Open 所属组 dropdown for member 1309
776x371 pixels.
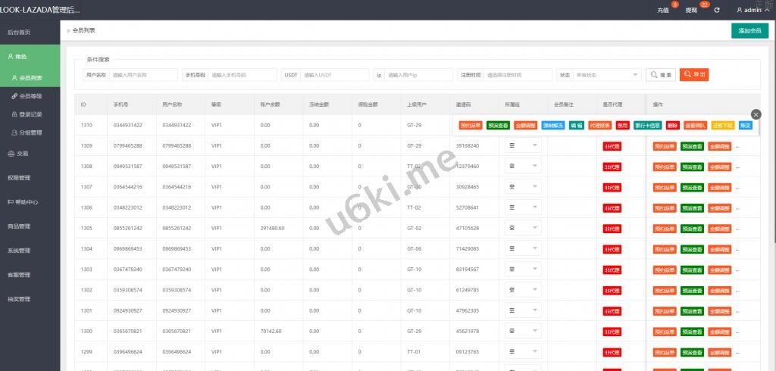click(523, 145)
